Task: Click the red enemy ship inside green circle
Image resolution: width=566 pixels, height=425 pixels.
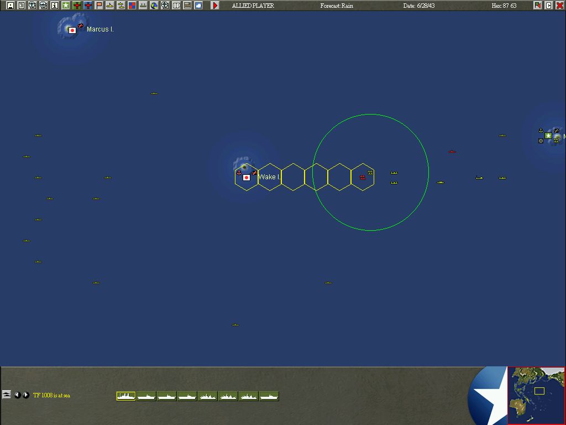Action: coord(363,177)
